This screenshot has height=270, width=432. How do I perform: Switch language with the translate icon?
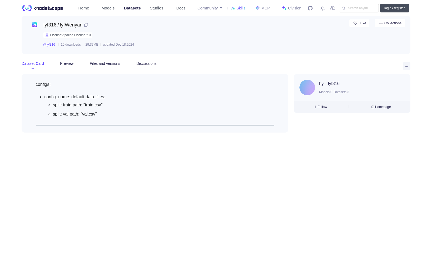pyautogui.click(x=332, y=8)
